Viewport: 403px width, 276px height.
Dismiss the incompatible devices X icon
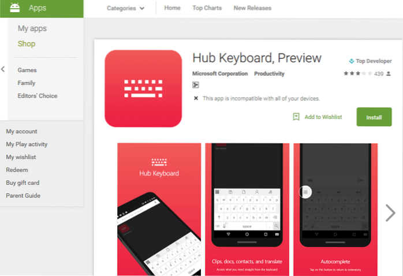click(x=196, y=98)
